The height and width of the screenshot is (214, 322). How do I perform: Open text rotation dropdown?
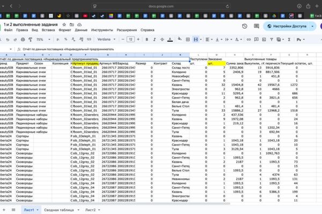pos(238,39)
